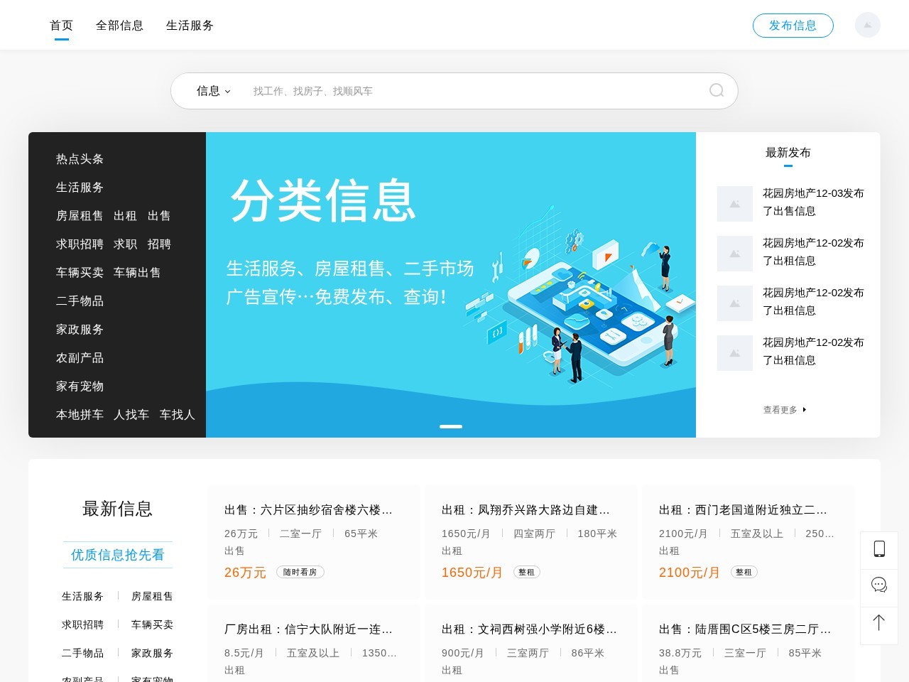909x682 pixels.
Task: Open 热点头条 in the dark sidebar
Action: point(80,159)
